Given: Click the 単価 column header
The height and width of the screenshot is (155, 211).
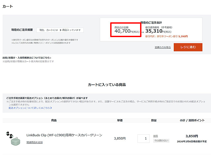Looking at the screenshot, I should pyautogui.click(x=120, y=121).
